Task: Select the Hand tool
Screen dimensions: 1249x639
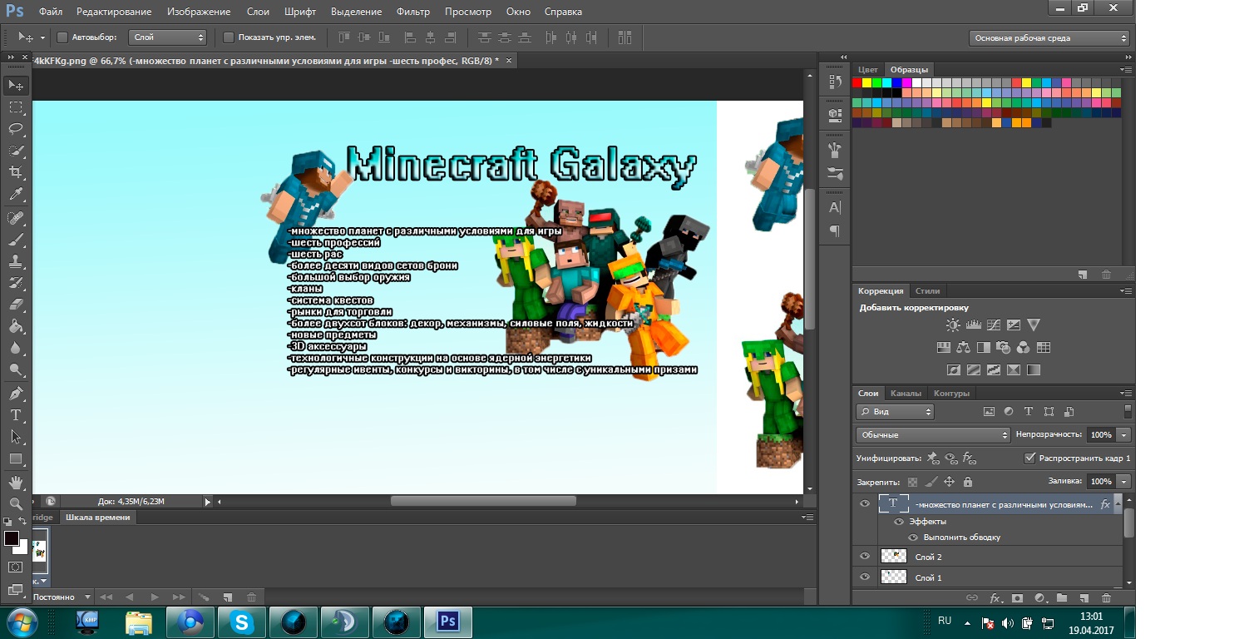Action: [16, 482]
